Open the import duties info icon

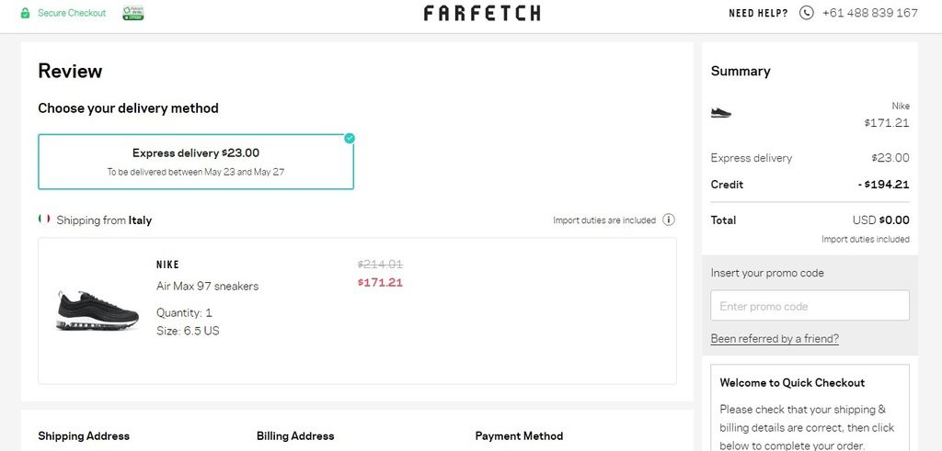[x=669, y=220]
